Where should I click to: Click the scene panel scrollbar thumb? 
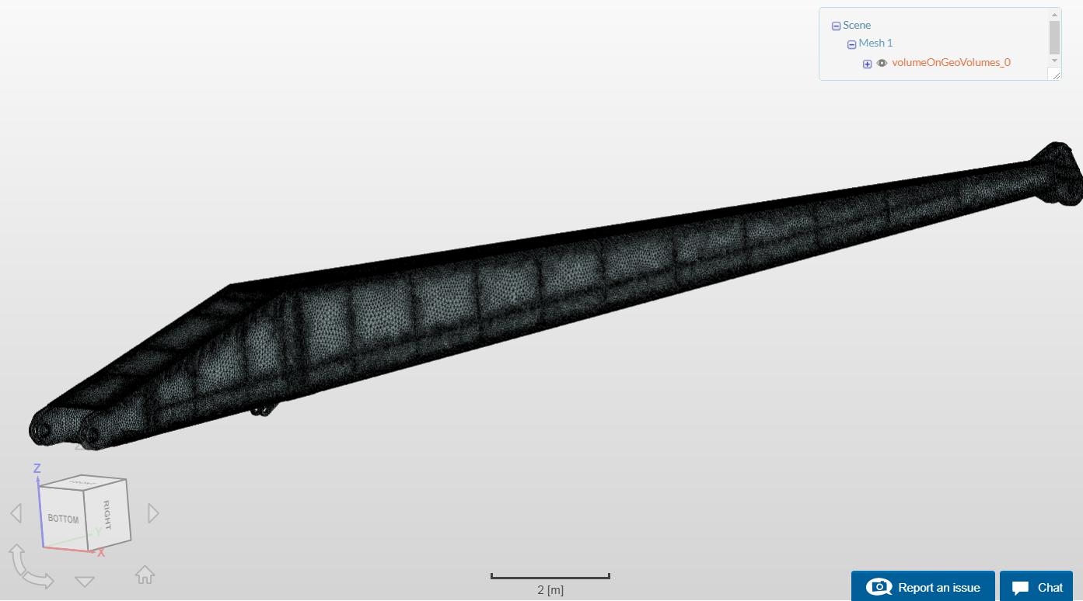coord(1054,37)
